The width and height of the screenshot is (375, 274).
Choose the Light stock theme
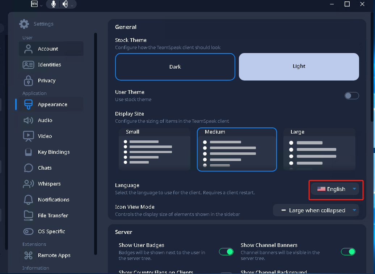click(299, 66)
